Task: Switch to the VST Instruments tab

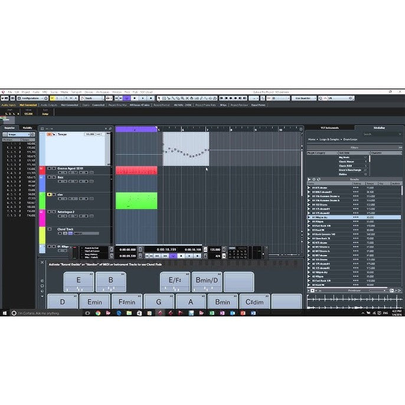Action: pos(330,128)
